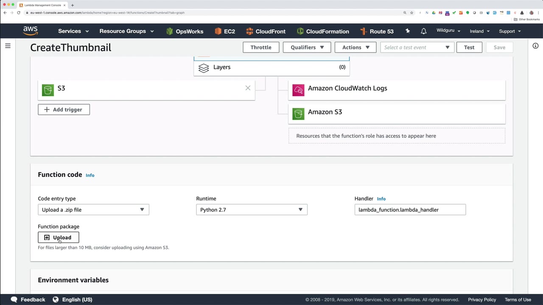543x305 pixels.
Task: Bookmark this page with the star
Action: 411,13
